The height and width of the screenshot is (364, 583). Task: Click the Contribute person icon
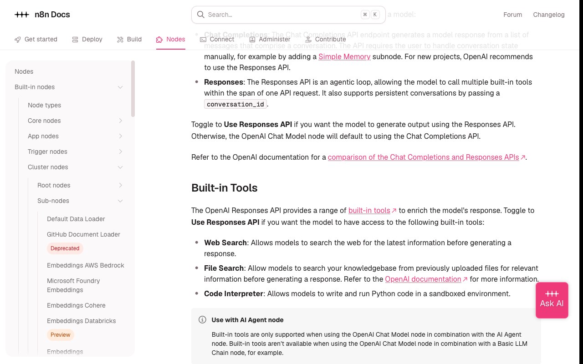tap(308, 40)
